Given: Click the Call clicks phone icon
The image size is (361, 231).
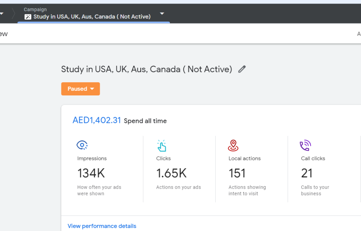Looking at the screenshot, I should (305, 145).
